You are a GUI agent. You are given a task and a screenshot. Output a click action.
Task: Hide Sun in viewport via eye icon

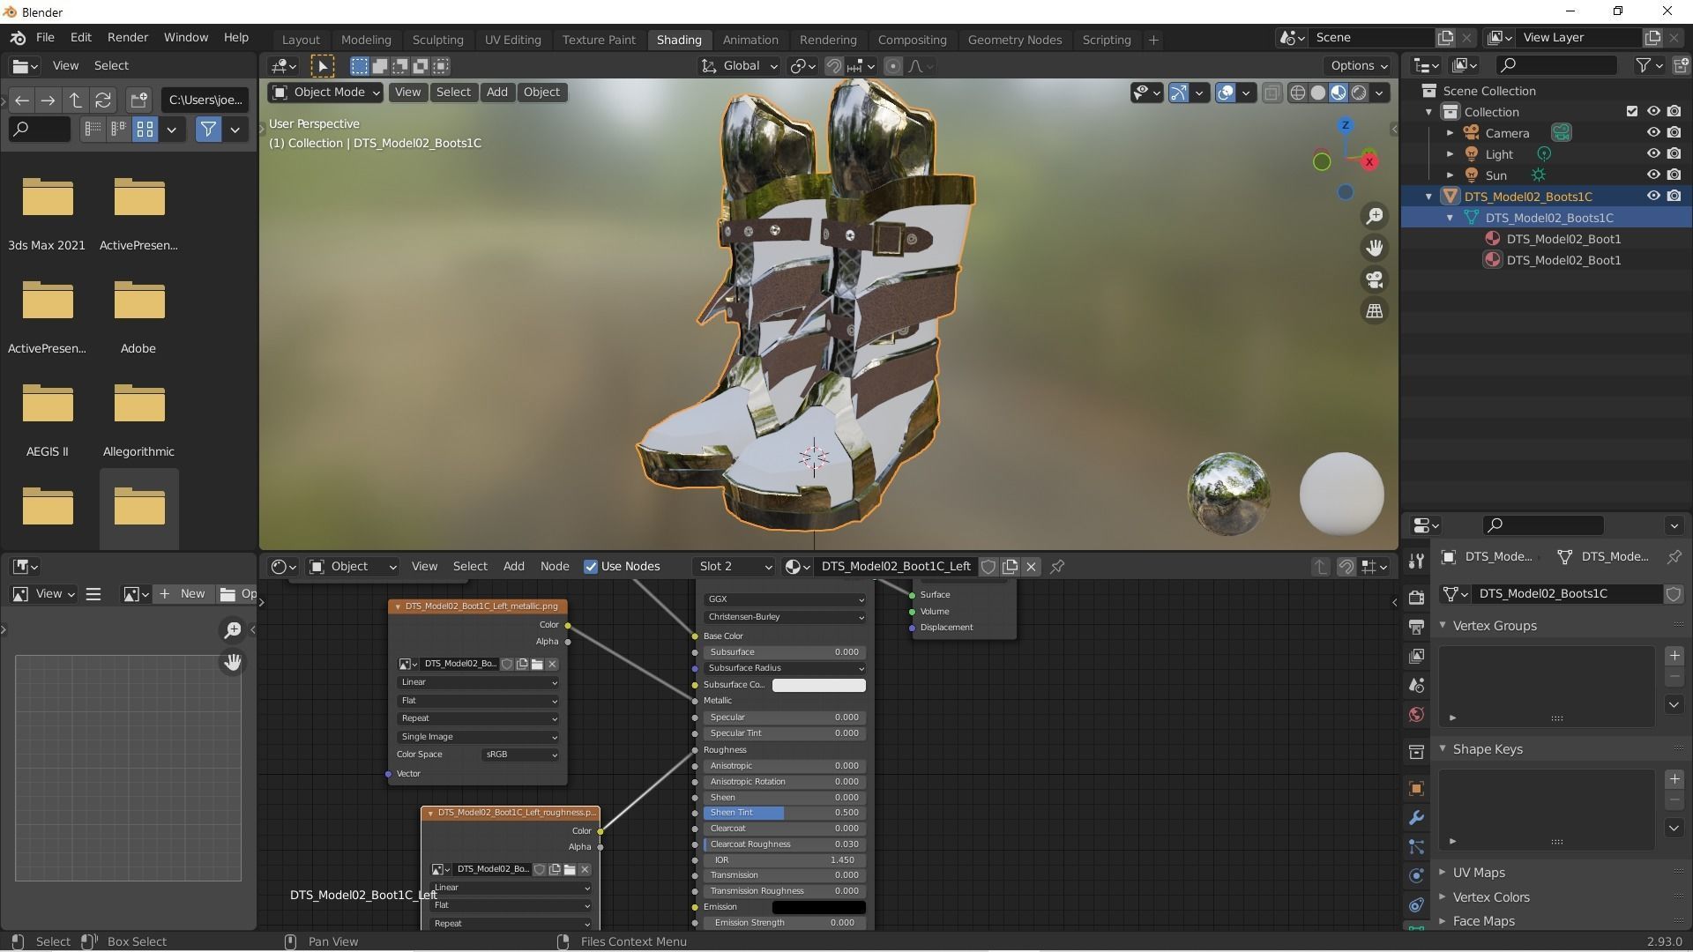tap(1653, 175)
